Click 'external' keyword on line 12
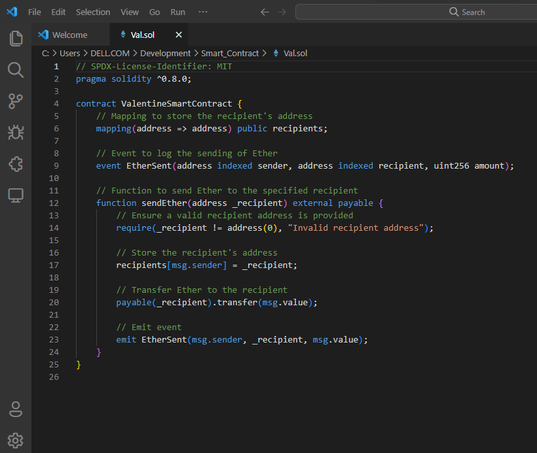The image size is (537, 453). 312,203
